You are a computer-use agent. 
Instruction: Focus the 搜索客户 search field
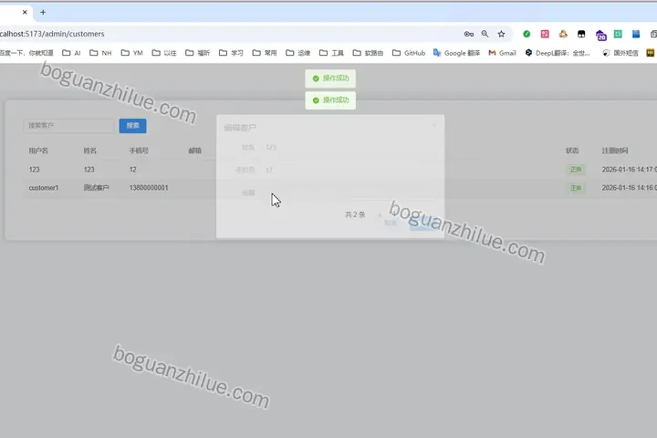[x=68, y=126]
